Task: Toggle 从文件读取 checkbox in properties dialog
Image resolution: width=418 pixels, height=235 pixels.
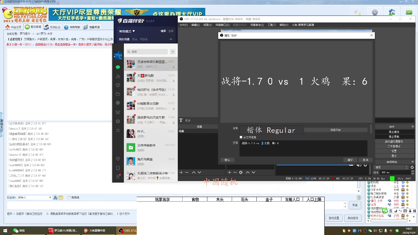Action: tap(241, 137)
